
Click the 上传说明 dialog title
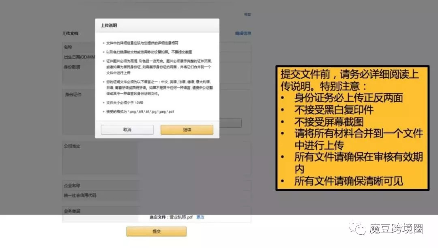[x=109, y=26]
